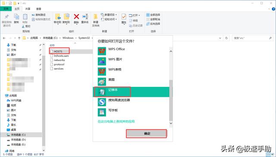Select the services file
The width and height of the screenshot is (276, 157).
pyautogui.click(x=56, y=69)
